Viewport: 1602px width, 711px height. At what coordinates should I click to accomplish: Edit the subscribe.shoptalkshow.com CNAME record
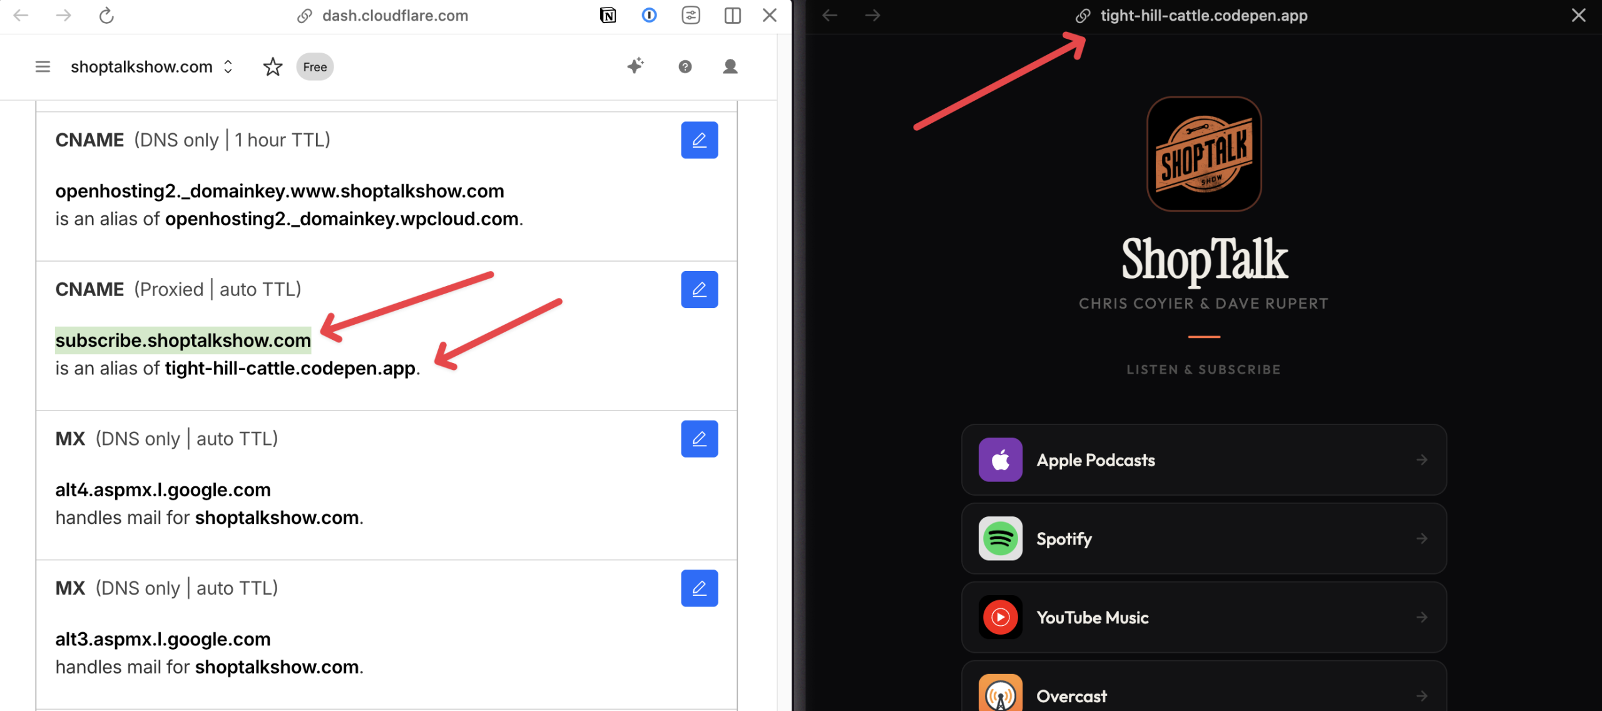[x=699, y=289]
